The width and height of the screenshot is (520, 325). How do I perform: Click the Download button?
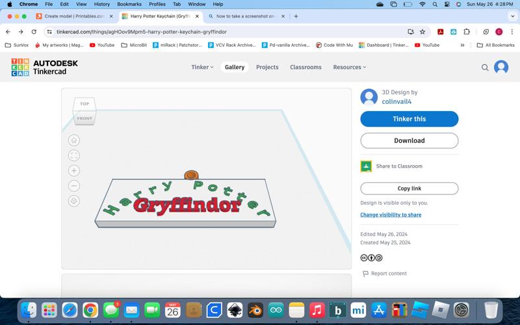tap(409, 140)
